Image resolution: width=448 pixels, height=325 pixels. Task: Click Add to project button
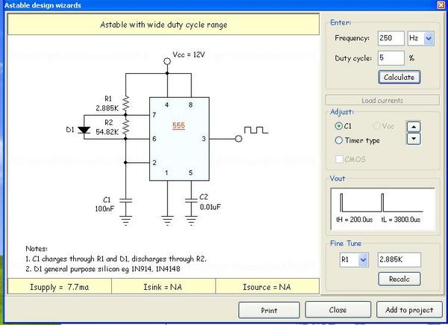pos(409,310)
